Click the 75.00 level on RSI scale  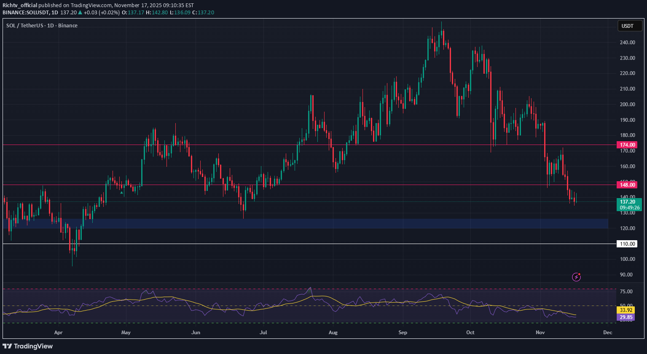pos(627,292)
